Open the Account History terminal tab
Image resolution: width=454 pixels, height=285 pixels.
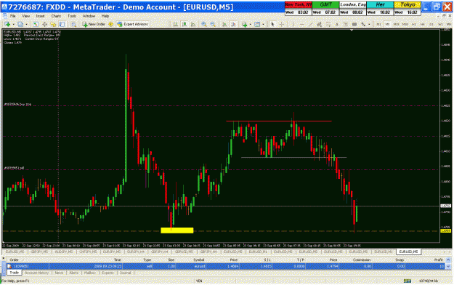[37, 273]
